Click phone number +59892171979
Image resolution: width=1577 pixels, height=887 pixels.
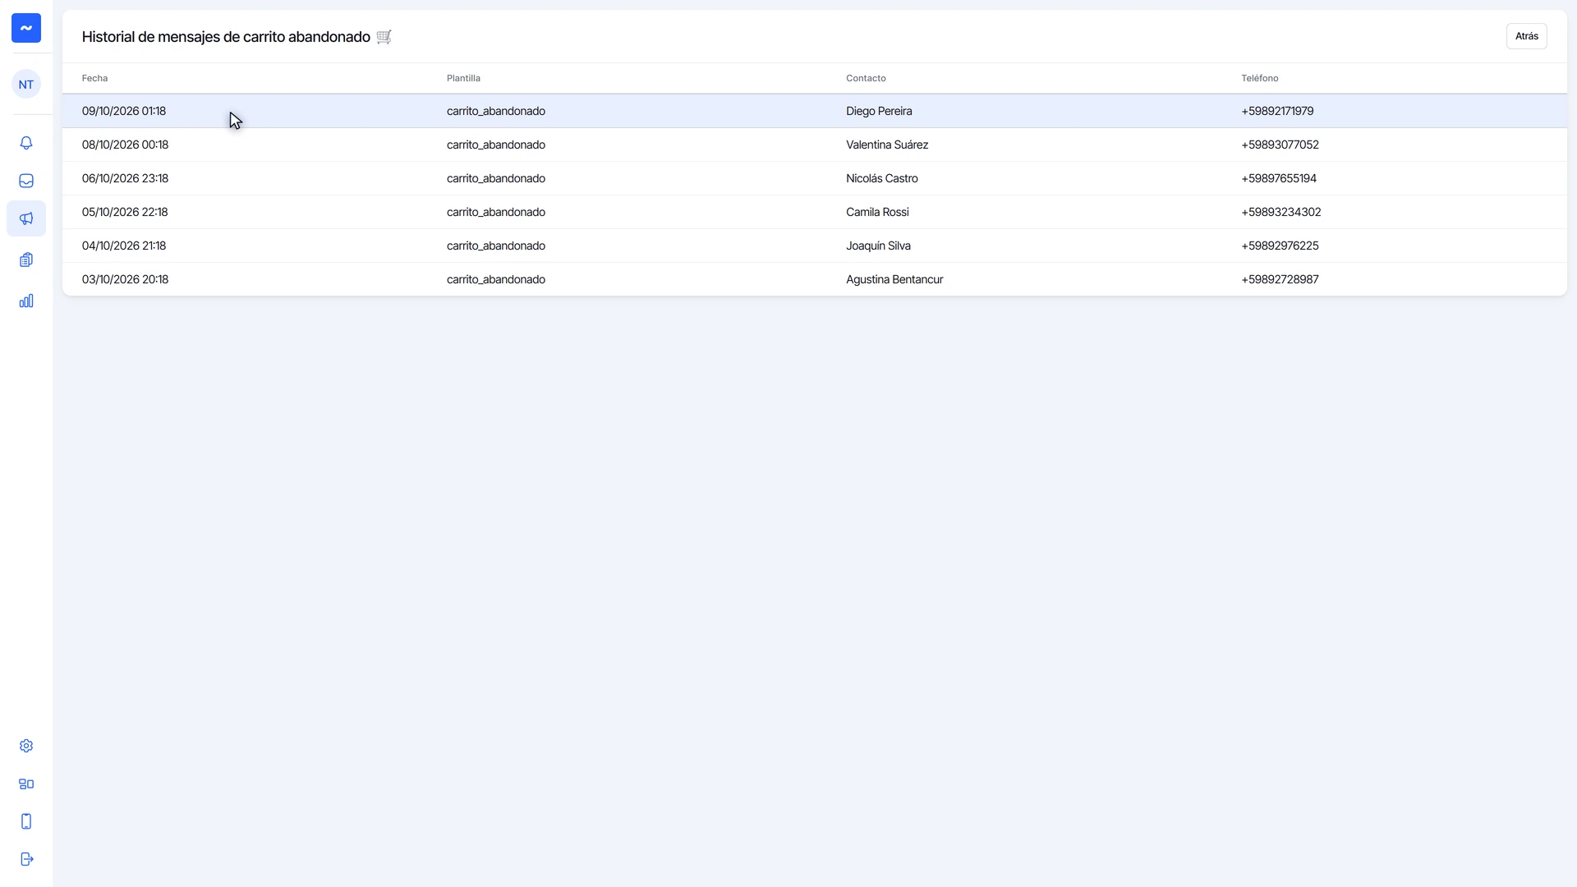1277,111
